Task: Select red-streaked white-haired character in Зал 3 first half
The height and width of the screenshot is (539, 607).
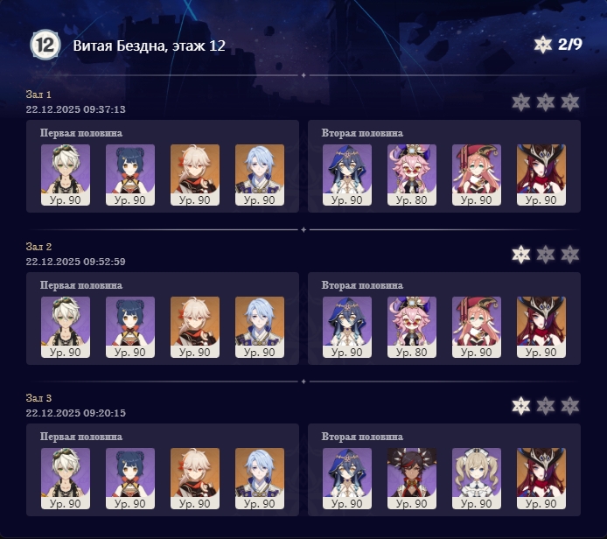Action: 195,479
